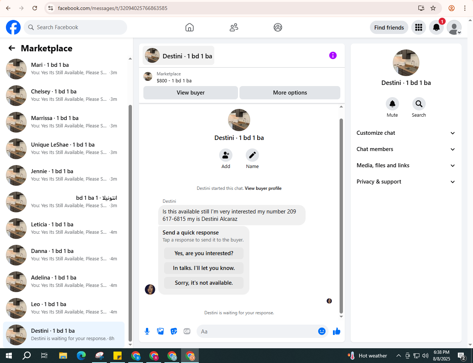Open the View buyer profile link

point(263,188)
